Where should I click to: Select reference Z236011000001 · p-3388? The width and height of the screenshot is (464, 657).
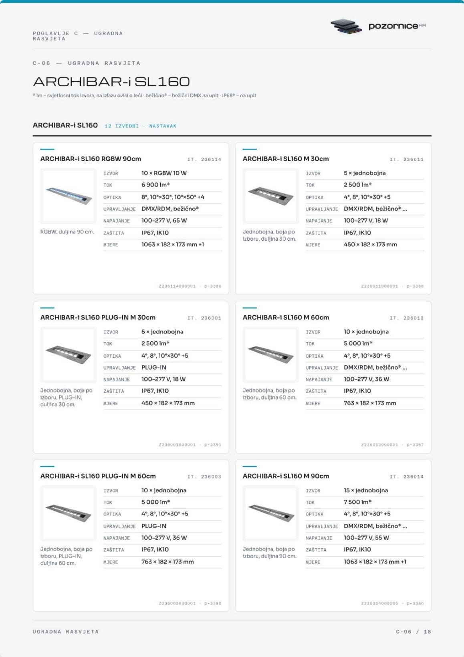392,286
